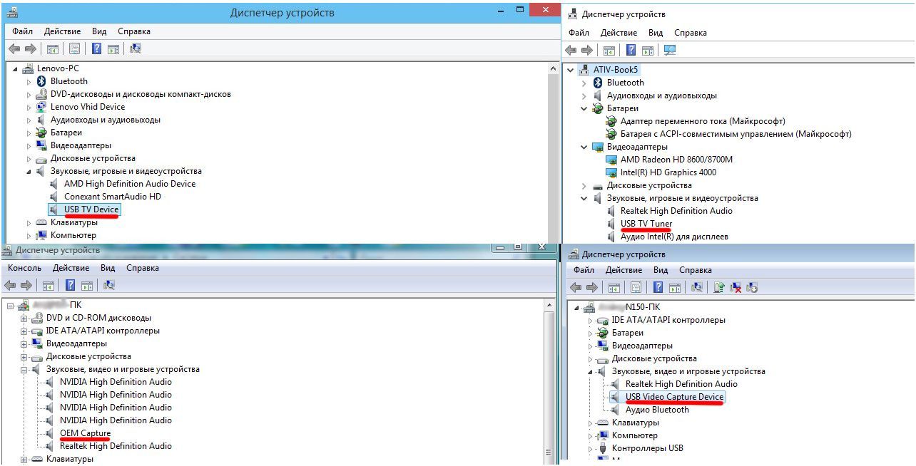Image resolution: width=916 pixels, height=466 pixels.
Task: Select AMD Radeon HD 8600/8700M adapter
Action: pyautogui.click(x=676, y=160)
